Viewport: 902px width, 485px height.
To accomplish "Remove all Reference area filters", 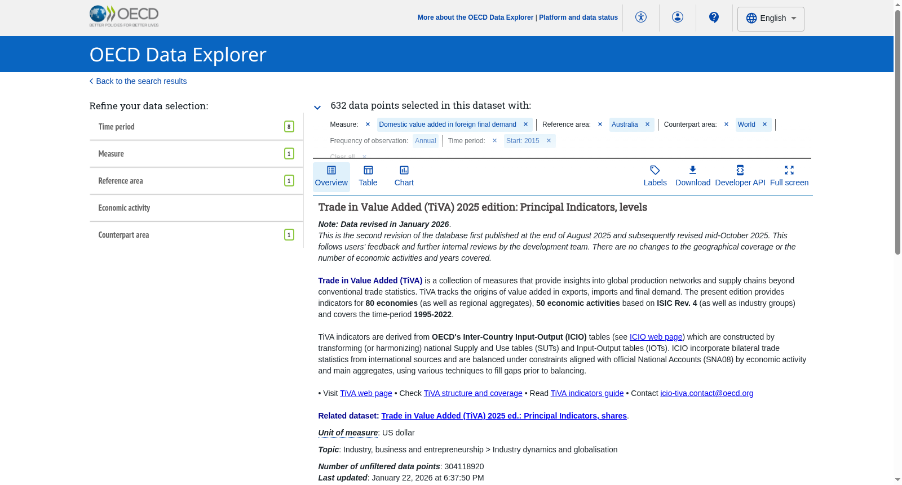I will pyautogui.click(x=600, y=124).
